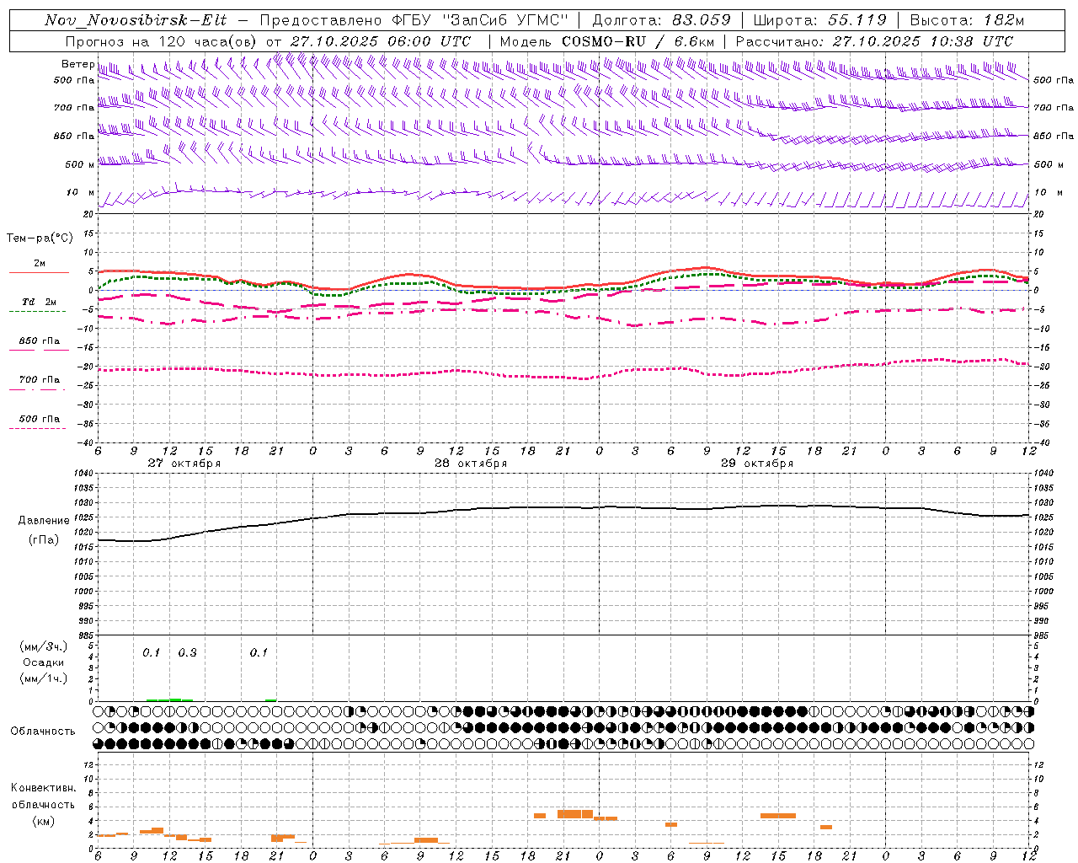The height and width of the screenshot is (863, 1078).
Task: Click the green precipitation bar beneath 0.3
Action: pyautogui.click(x=181, y=700)
